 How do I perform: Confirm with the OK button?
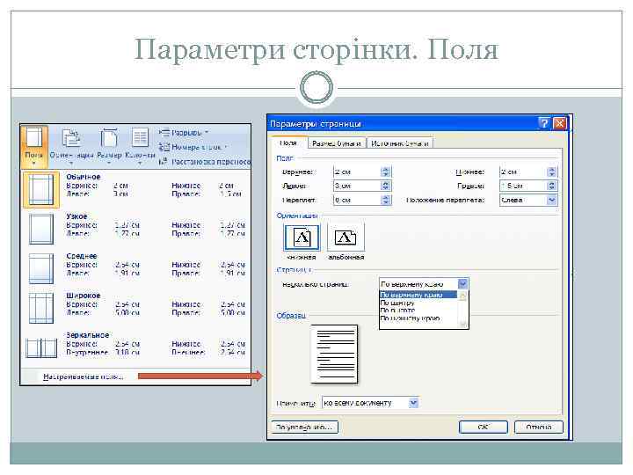[x=483, y=427]
